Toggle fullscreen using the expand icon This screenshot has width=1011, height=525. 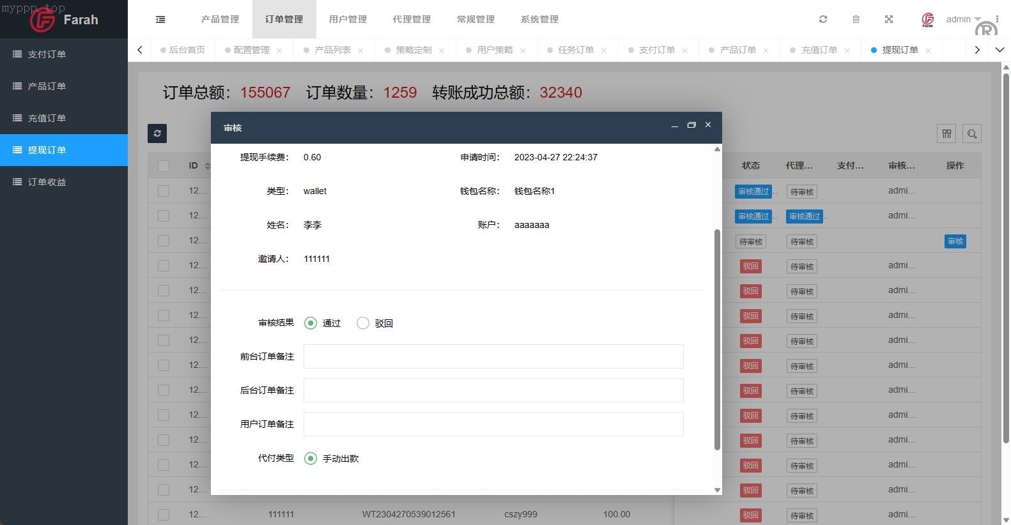[888, 19]
